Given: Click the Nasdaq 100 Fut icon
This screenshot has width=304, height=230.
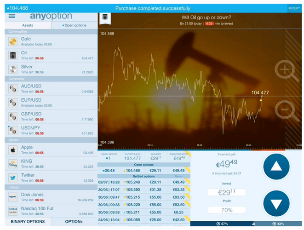Looking at the screenshot, I should coord(13,211).
